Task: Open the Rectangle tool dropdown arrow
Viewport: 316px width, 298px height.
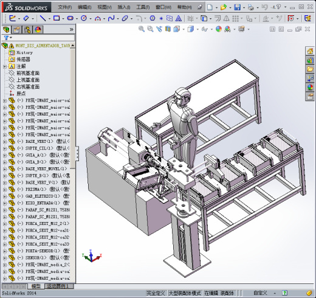Action: [x=63, y=19]
